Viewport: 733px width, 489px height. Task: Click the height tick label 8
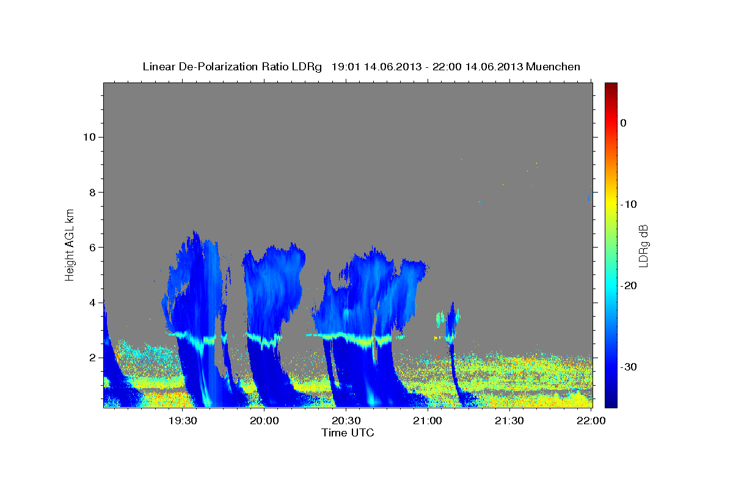(x=92, y=192)
